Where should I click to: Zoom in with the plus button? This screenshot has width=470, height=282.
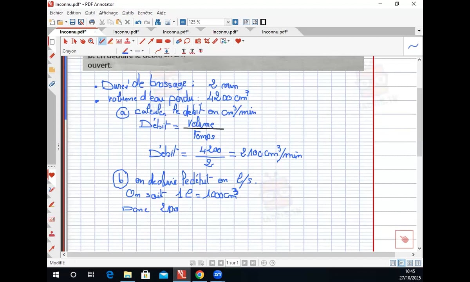click(235, 22)
